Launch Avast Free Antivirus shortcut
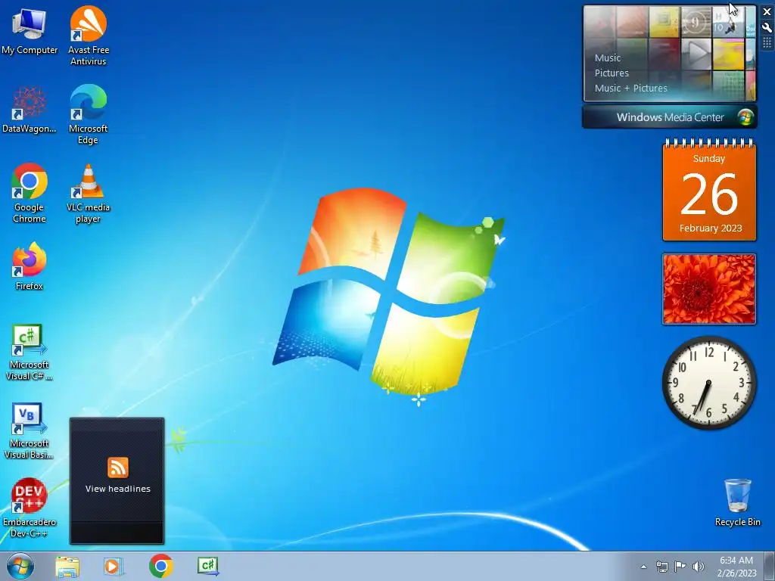This screenshot has width=775, height=581. 88,36
